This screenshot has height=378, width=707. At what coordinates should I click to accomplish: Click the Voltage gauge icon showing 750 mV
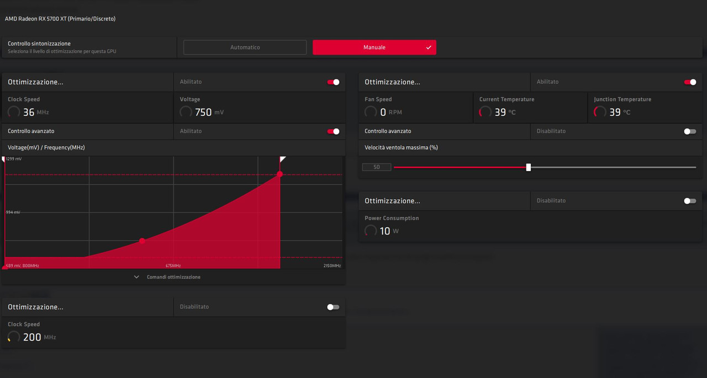tap(186, 112)
